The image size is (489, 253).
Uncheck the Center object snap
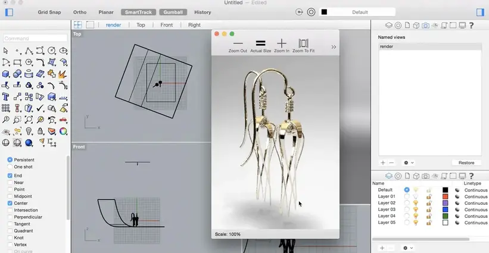(10, 203)
